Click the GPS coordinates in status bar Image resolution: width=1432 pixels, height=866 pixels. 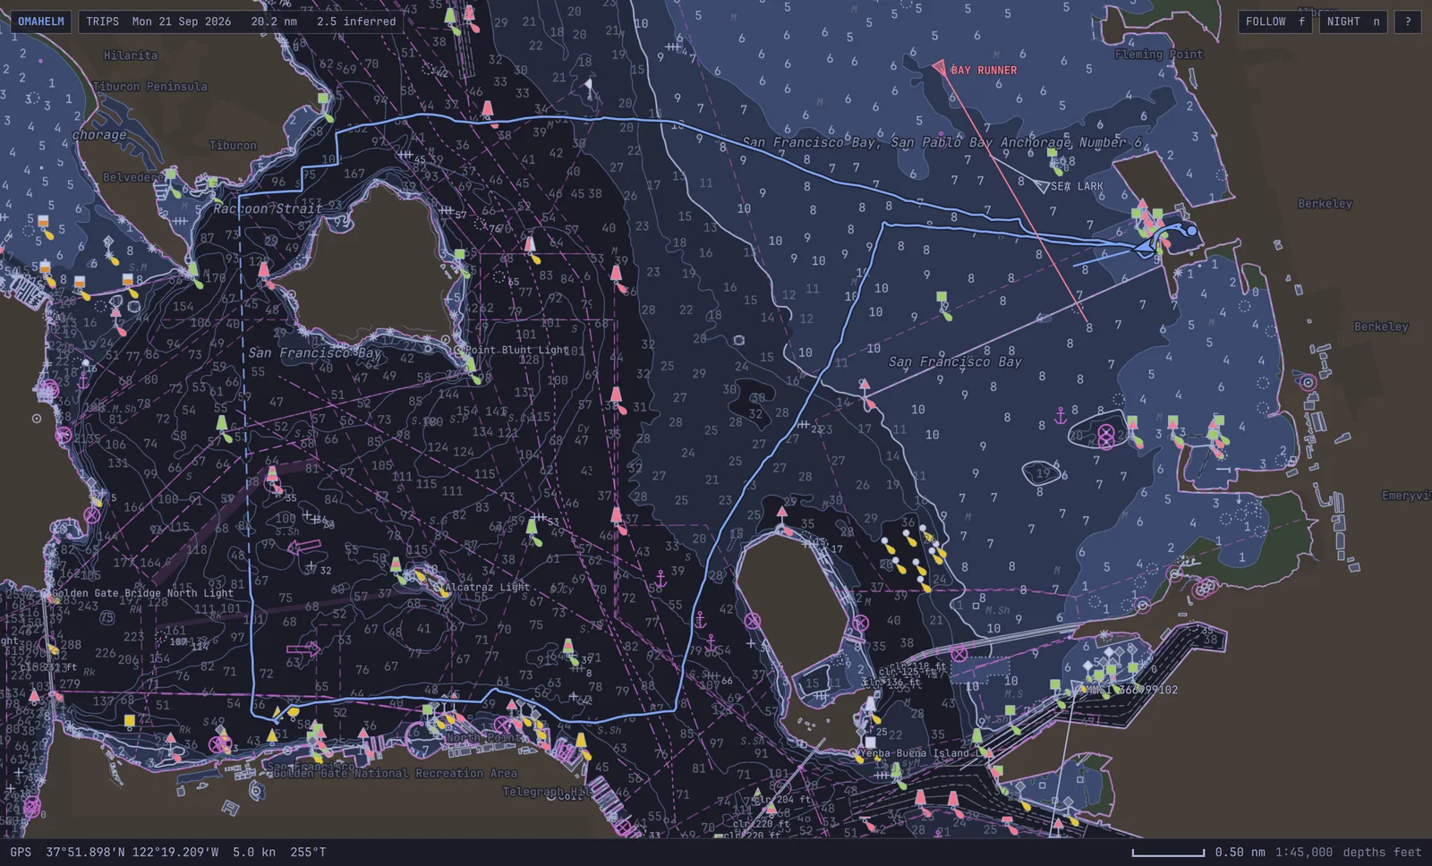pos(132,852)
